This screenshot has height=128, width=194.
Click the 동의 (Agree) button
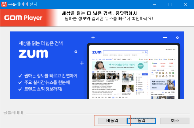coord(141,121)
